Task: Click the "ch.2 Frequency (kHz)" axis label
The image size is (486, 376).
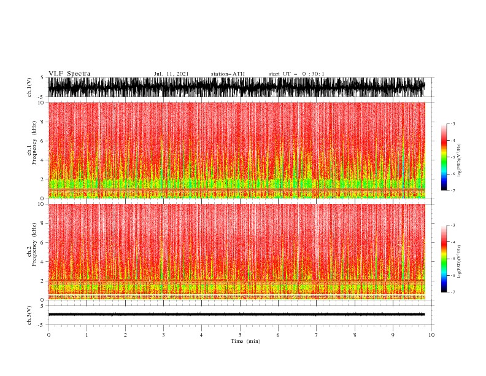Action: tap(32, 245)
